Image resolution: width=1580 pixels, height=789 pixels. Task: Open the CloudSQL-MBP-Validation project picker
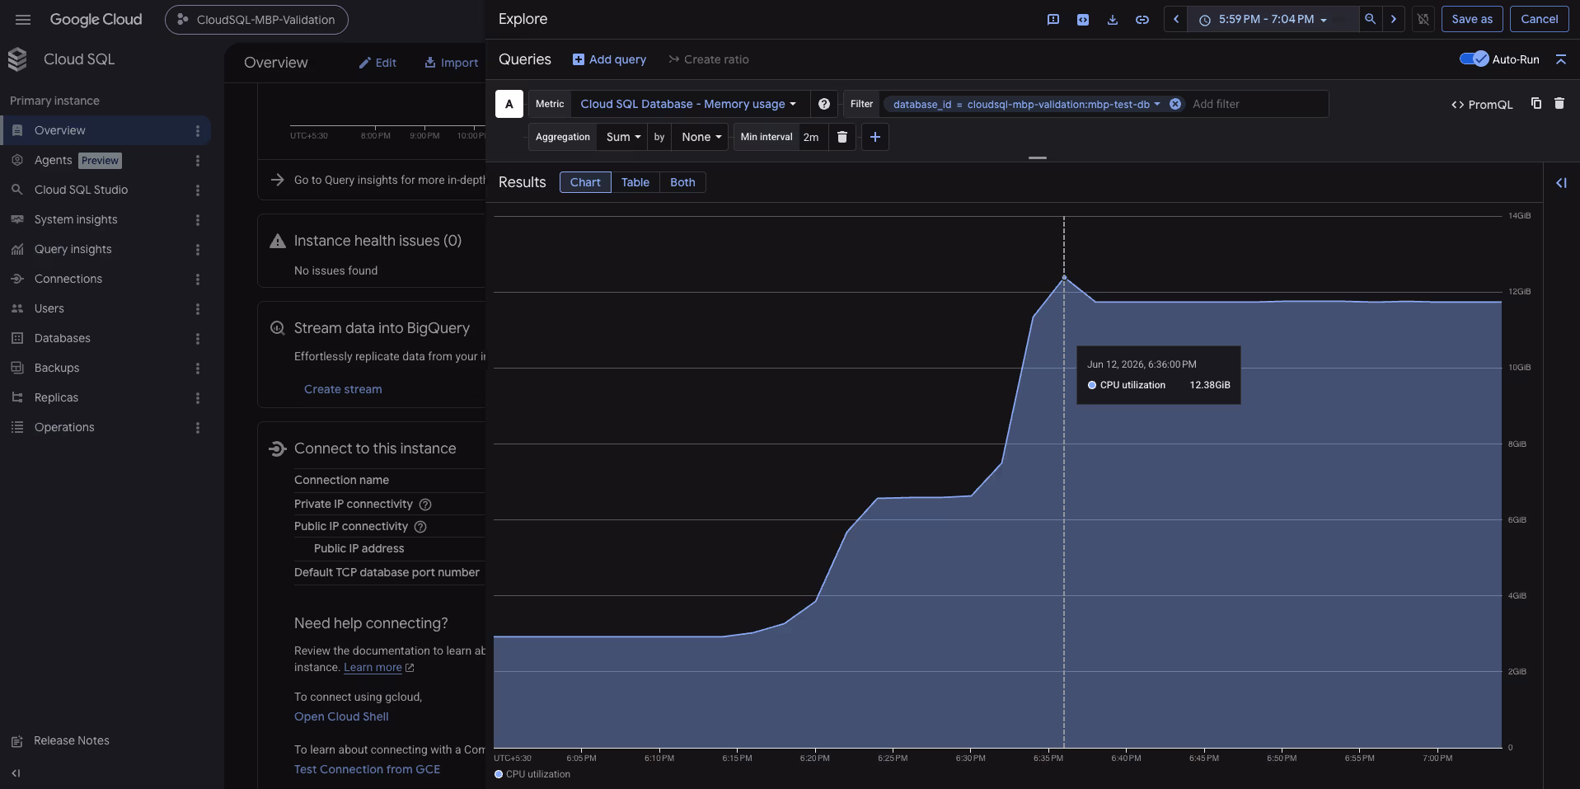point(256,20)
